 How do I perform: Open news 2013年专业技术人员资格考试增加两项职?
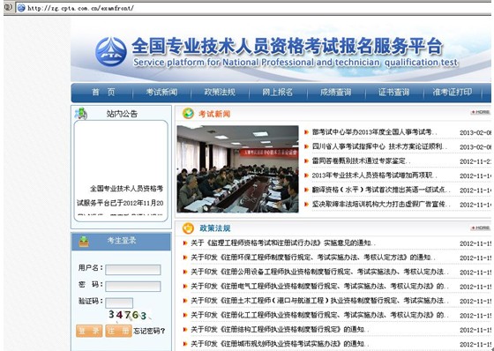pos(375,175)
